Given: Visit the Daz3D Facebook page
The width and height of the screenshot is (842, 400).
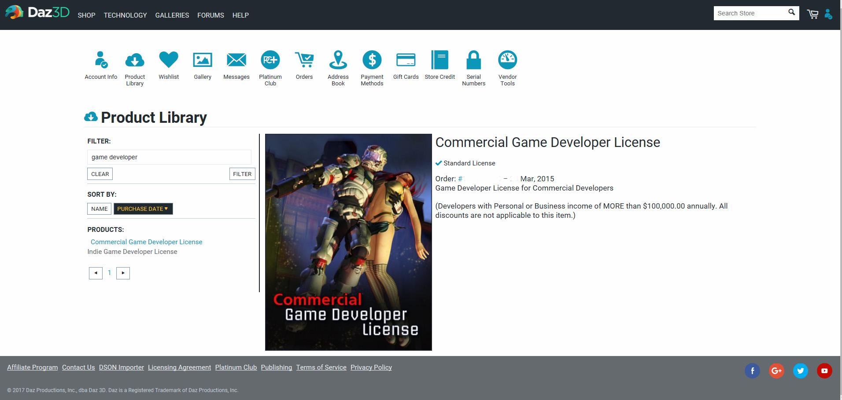Looking at the screenshot, I should pos(753,371).
